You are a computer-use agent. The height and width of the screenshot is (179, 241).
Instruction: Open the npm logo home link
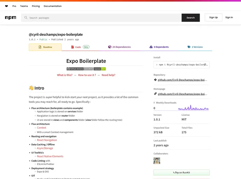[11, 17]
